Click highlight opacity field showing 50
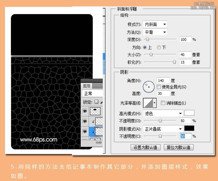This screenshot has height=181, width=218. coord(185,121)
